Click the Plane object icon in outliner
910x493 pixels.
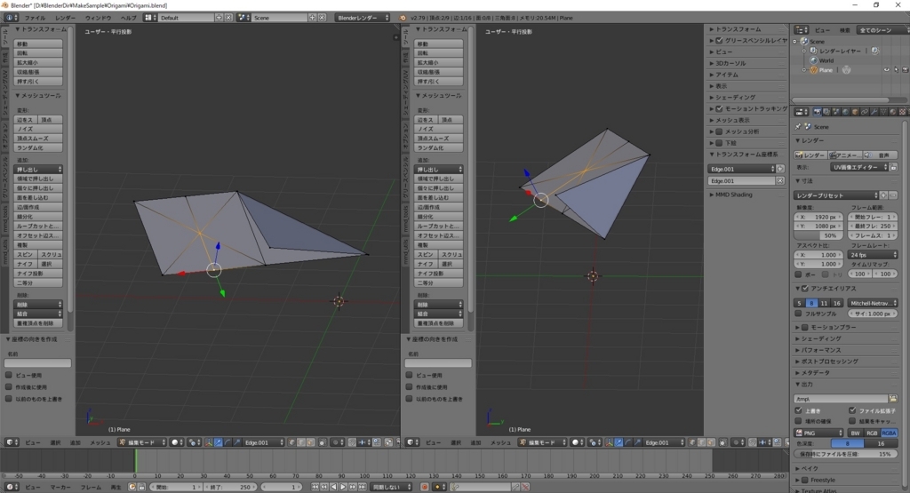tap(814, 69)
